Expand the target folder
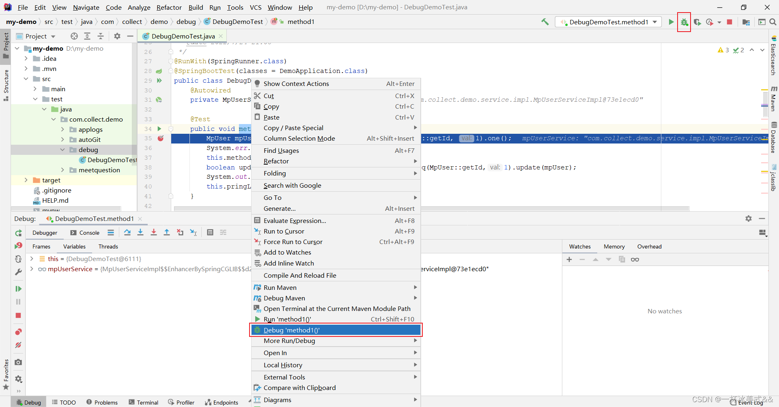 point(26,180)
